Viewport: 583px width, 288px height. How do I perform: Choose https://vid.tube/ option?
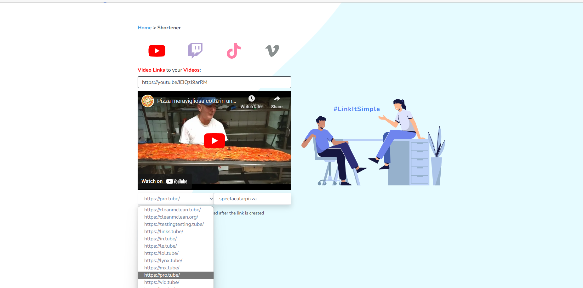[x=176, y=282]
